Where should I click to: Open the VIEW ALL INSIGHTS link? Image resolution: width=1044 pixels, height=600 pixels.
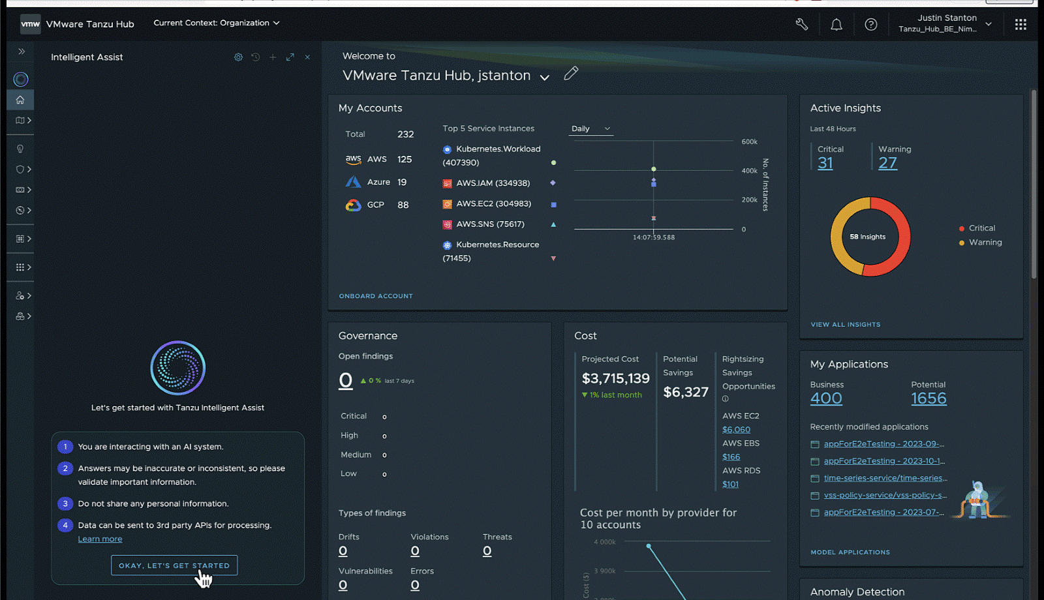pos(845,324)
